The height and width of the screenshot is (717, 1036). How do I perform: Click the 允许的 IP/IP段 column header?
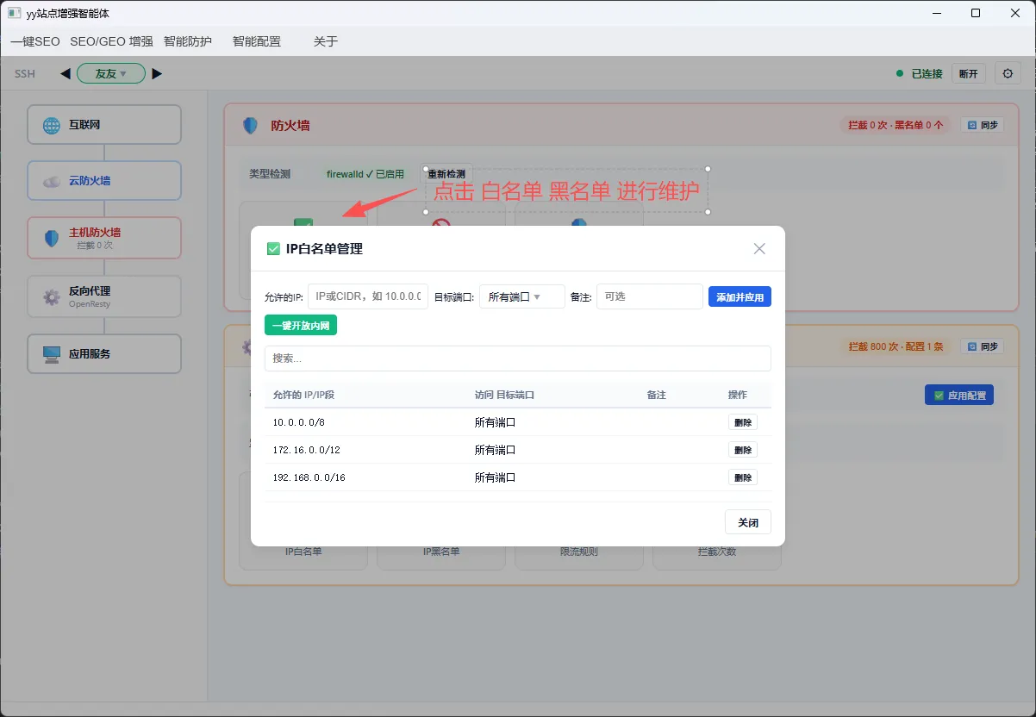click(303, 395)
